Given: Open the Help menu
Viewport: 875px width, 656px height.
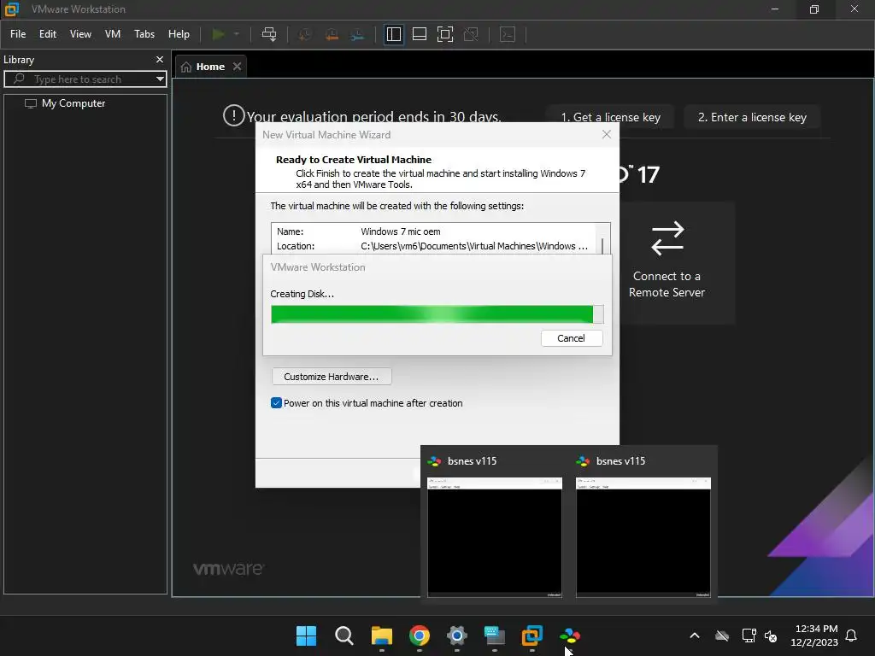Looking at the screenshot, I should click(179, 34).
